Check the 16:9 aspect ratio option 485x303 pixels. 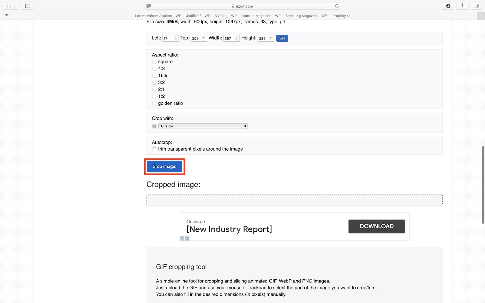point(154,76)
